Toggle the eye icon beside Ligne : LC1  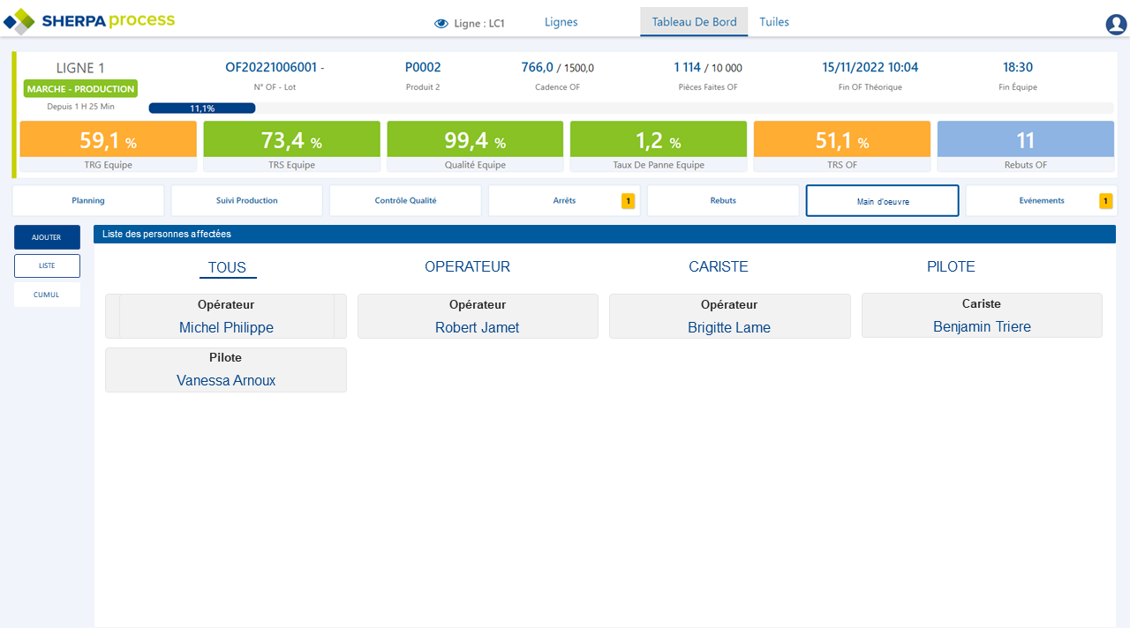tap(441, 24)
